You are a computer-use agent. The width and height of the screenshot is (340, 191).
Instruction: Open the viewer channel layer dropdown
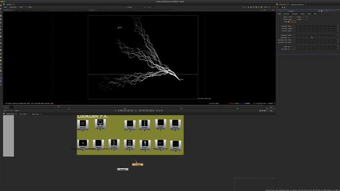tap(6, 7)
